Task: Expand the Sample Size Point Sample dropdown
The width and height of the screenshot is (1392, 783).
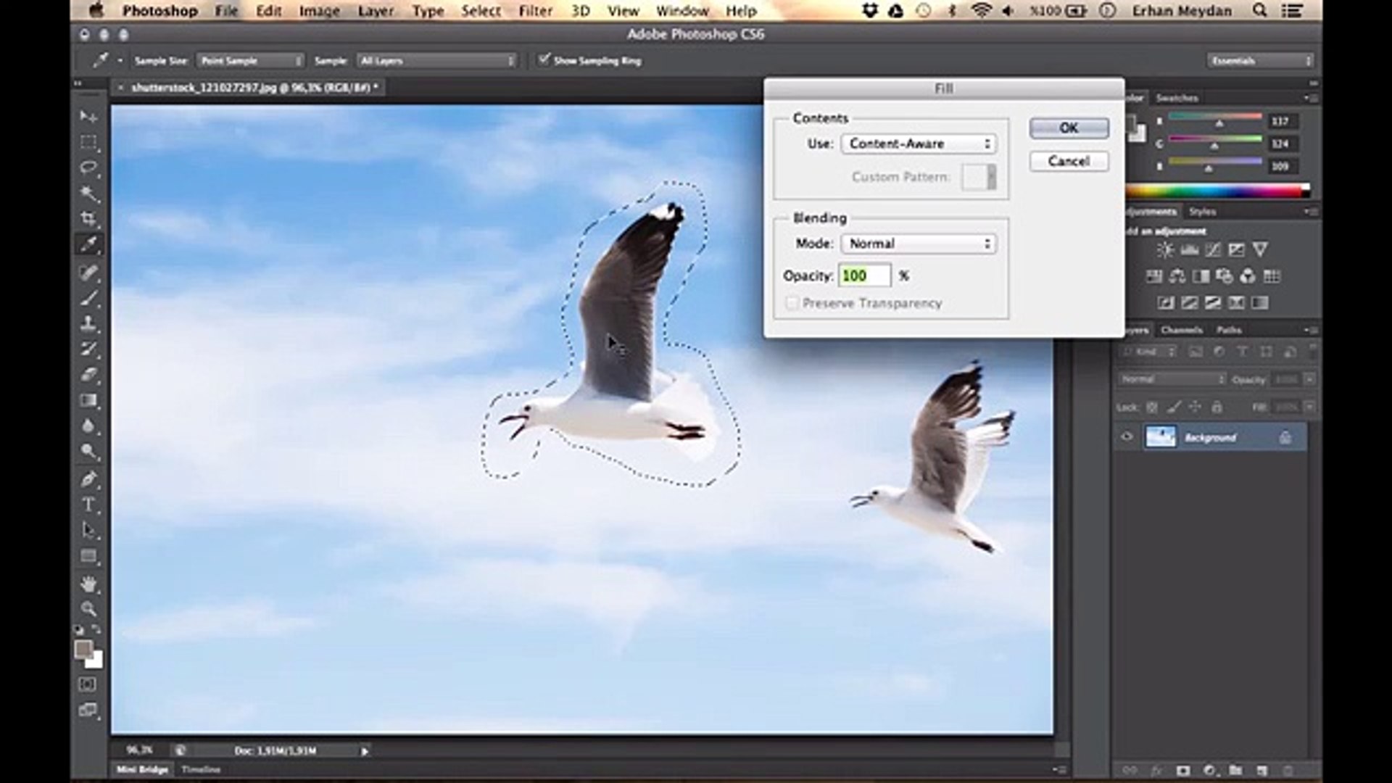Action: (x=250, y=61)
